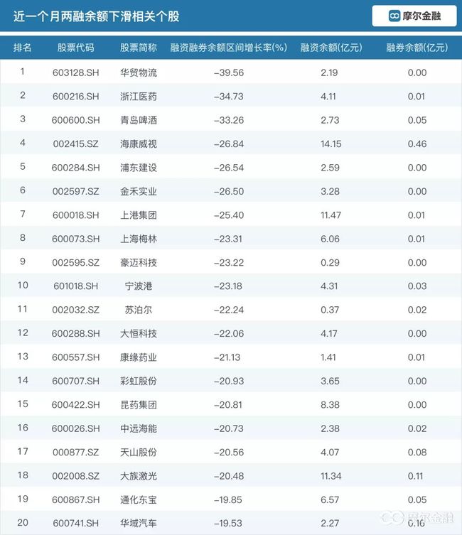Click securities lending value 0.08
This screenshot has width=462, height=535.
417,452
